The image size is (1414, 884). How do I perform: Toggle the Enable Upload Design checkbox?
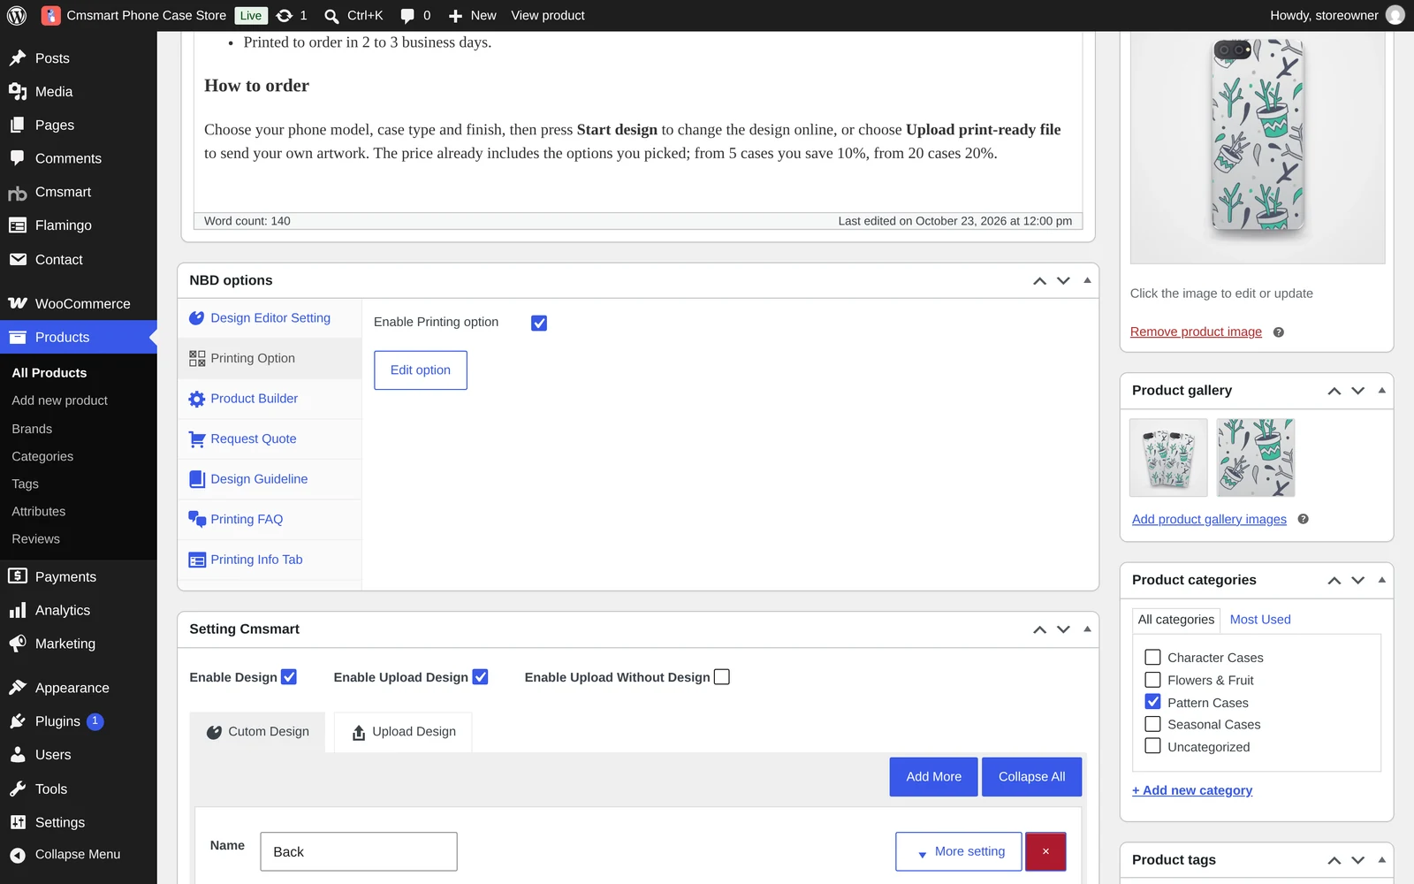[480, 677]
